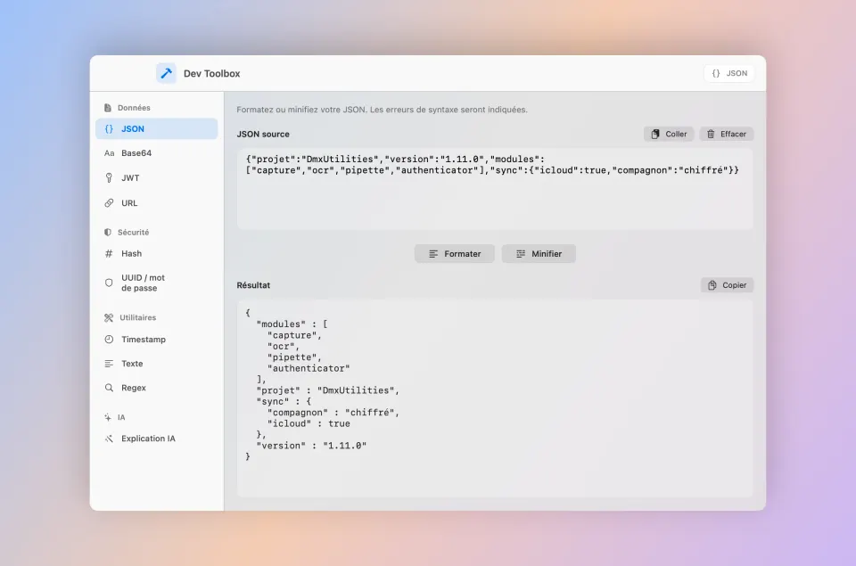Click the "projet" : "DmxUtilities" result line

327,390
